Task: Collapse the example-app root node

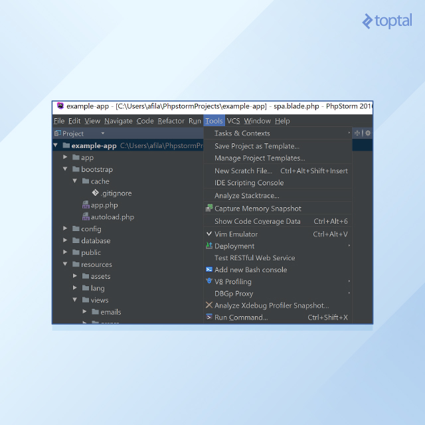Action: [x=56, y=145]
